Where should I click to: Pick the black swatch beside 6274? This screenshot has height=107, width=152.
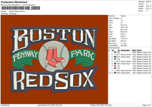(115, 57)
